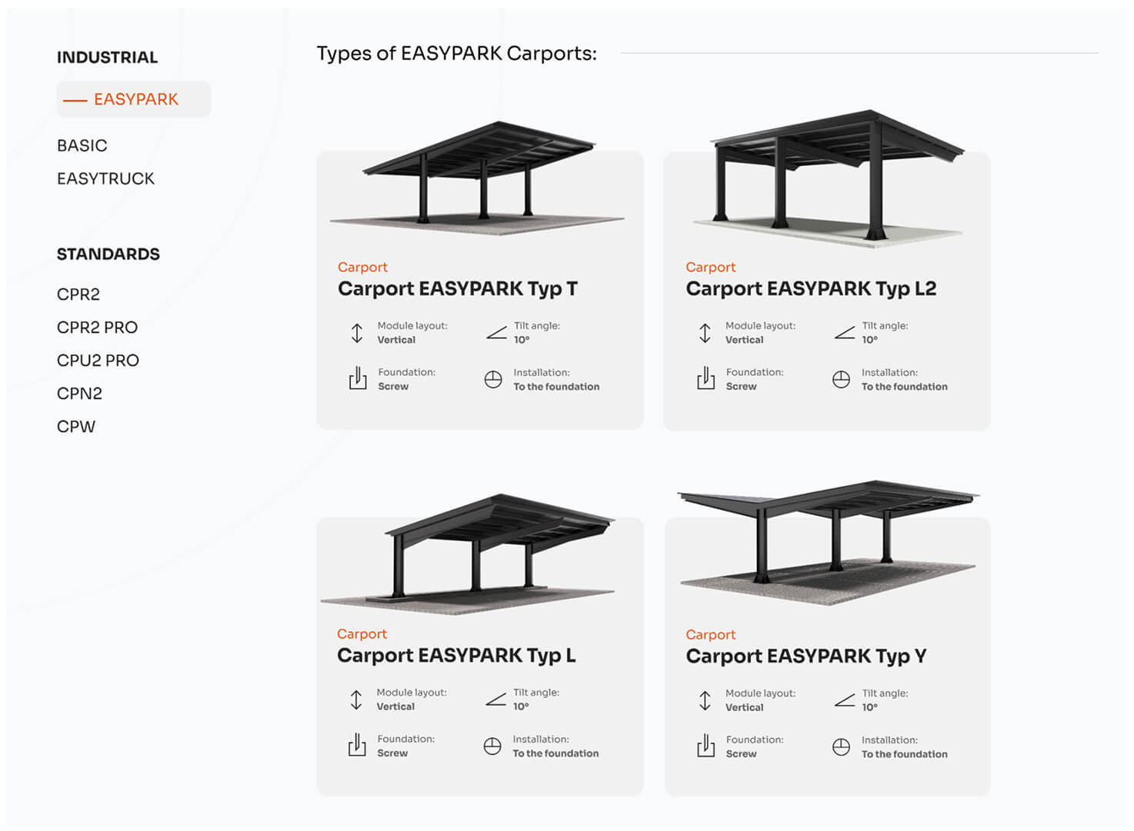This screenshot has height=831, width=1134.
Task: Click the Typ Y carport product image
Action: pyautogui.click(x=827, y=542)
